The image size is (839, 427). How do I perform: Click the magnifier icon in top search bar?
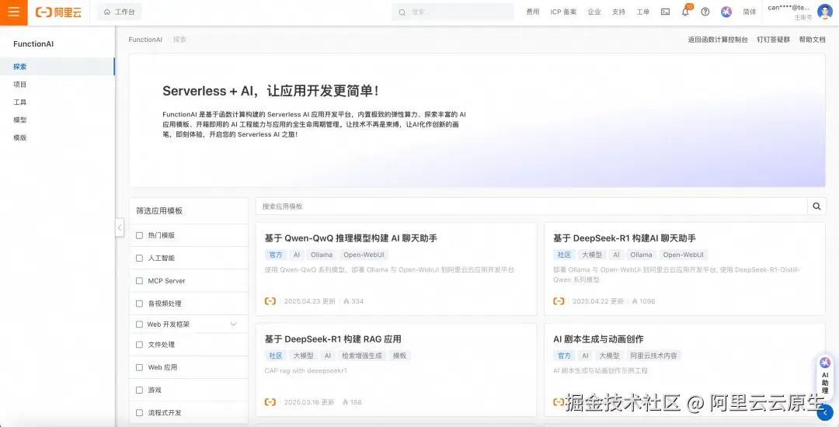click(x=402, y=12)
